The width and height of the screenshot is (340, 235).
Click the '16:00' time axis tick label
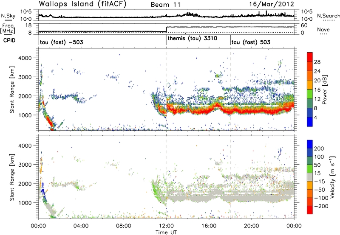(209, 226)
